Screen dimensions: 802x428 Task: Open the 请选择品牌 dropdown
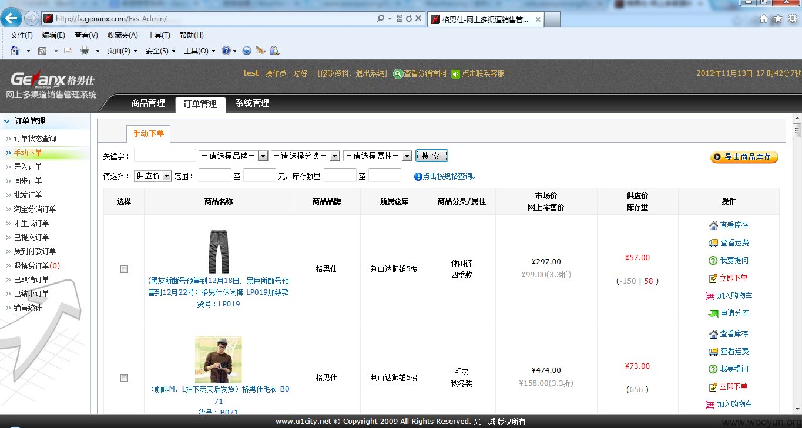[233, 156]
